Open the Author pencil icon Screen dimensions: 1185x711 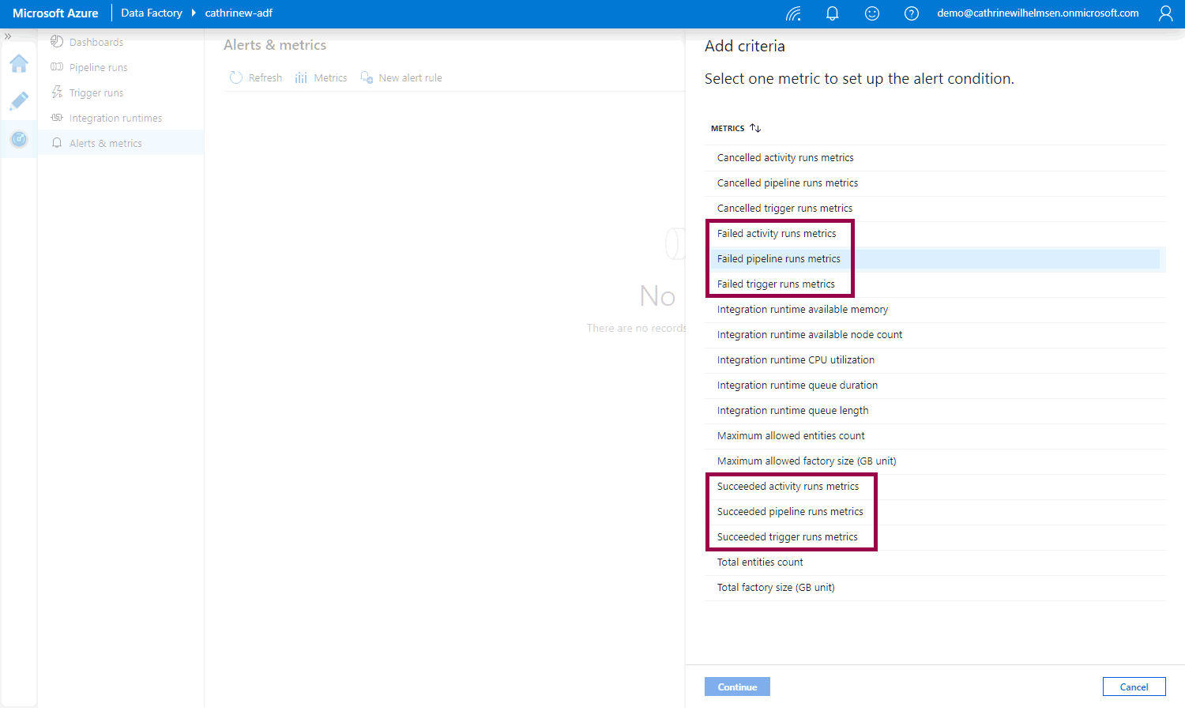tap(19, 101)
